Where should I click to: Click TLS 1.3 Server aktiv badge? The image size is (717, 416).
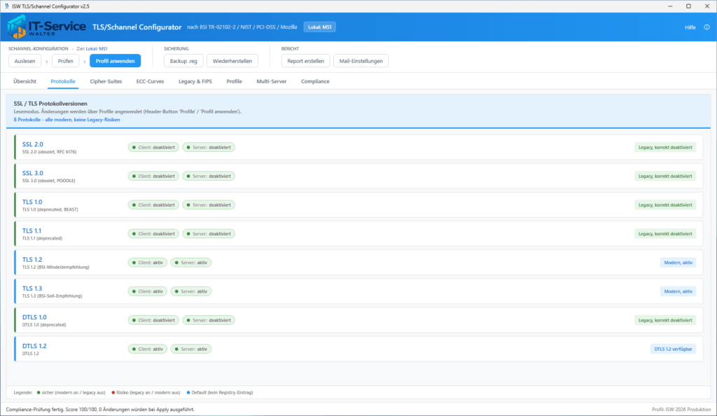[191, 291]
